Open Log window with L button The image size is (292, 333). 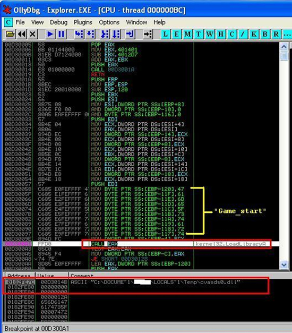pyautogui.click(x=166, y=34)
